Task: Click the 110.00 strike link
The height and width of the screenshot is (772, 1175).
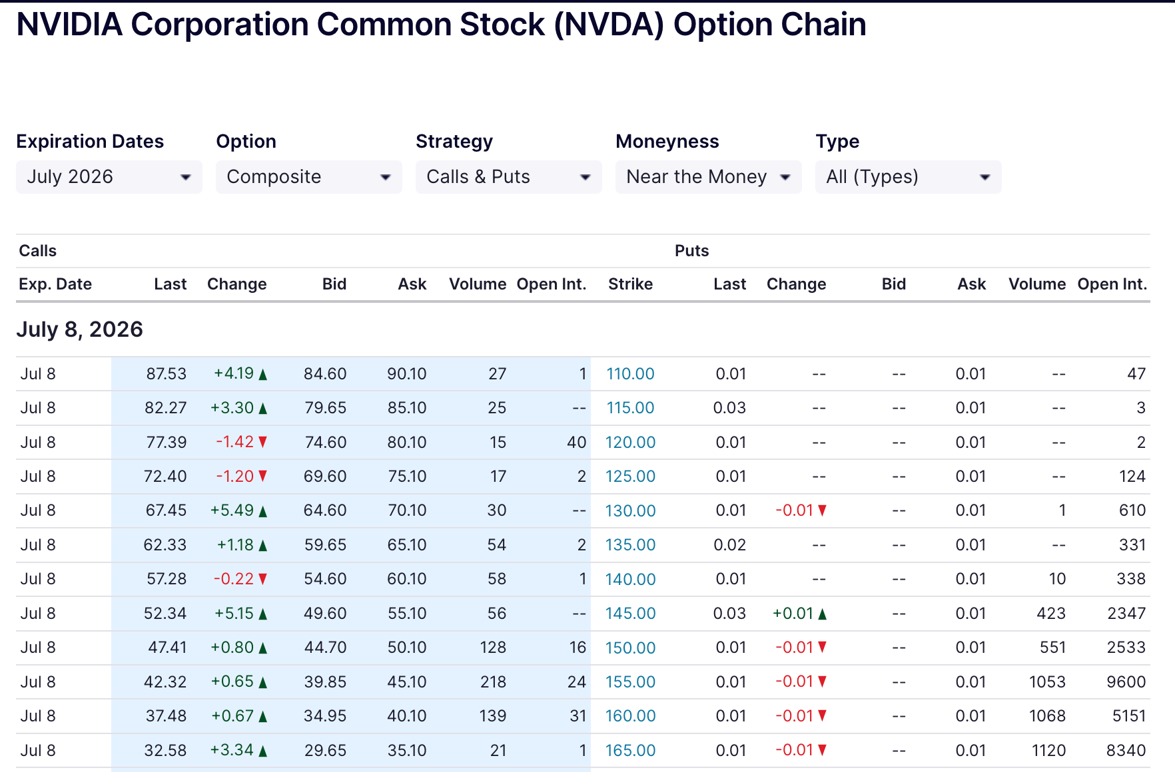Action: (630, 374)
